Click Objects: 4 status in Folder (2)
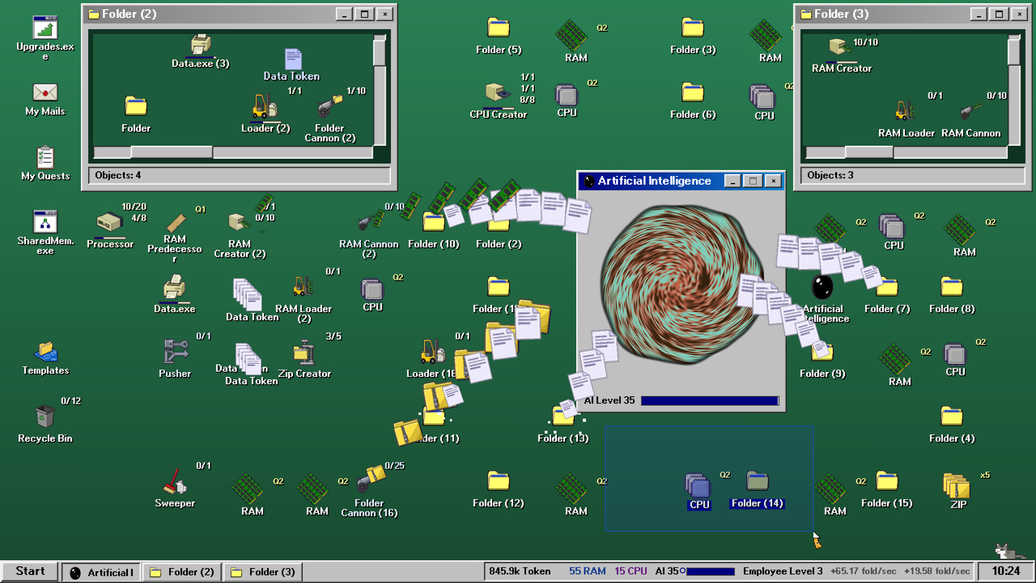The image size is (1036, 583). click(x=118, y=175)
